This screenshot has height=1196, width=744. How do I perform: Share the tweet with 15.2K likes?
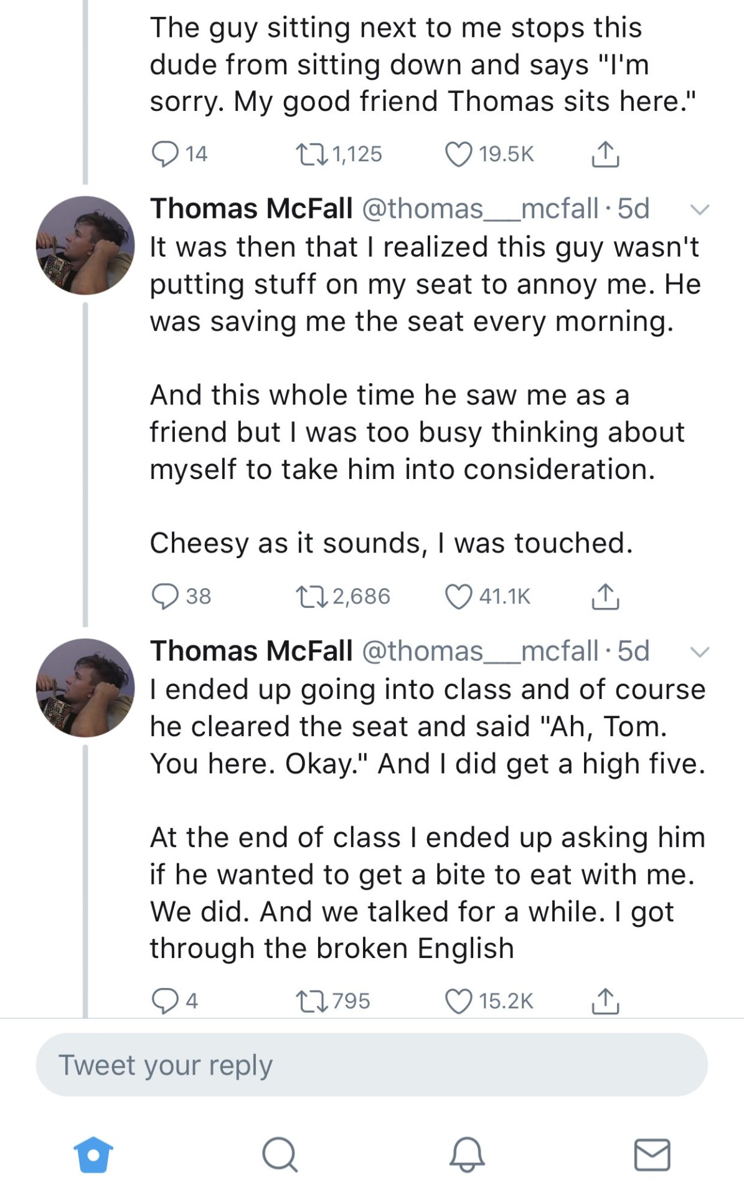pyautogui.click(x=605, y=1001)
